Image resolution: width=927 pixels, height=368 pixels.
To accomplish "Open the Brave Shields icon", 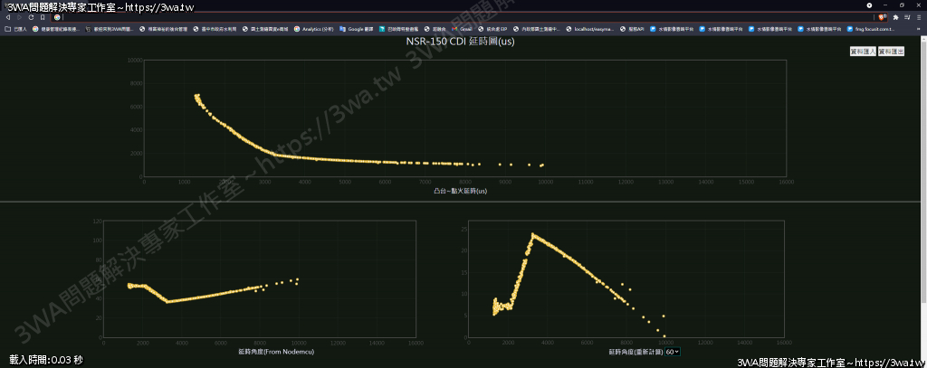I will [883, 17].
